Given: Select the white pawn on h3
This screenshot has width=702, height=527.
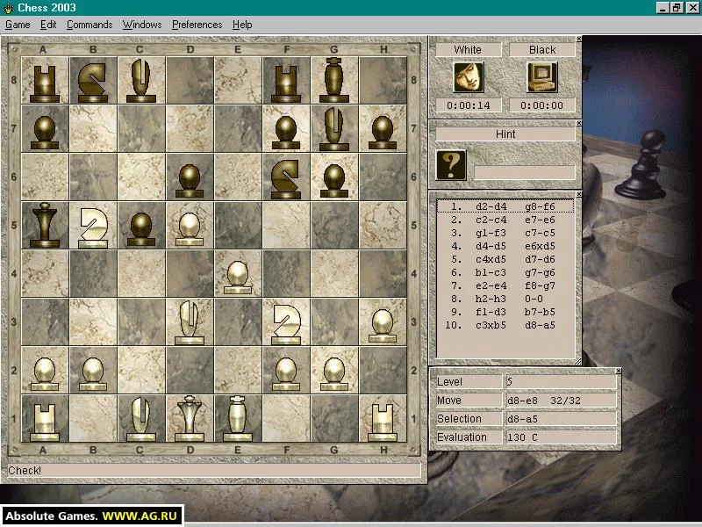Looking at the screenshot, I should (x=383, y=326).
